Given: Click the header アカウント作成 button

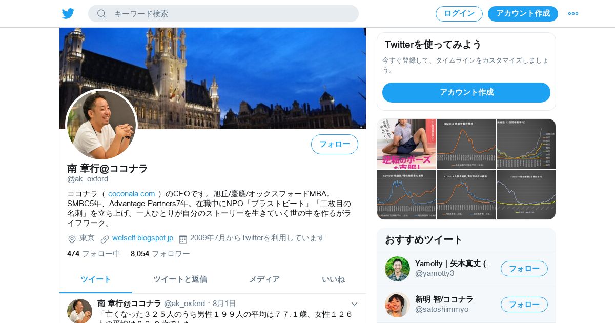Looking at the screenshot, I should (x=523, y=14).
